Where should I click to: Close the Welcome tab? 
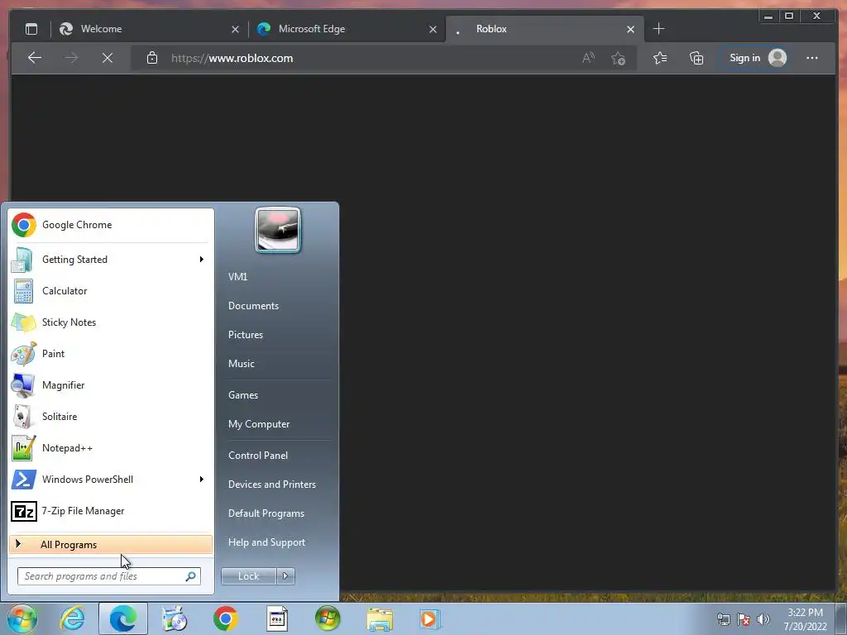(x=235, y=29)
